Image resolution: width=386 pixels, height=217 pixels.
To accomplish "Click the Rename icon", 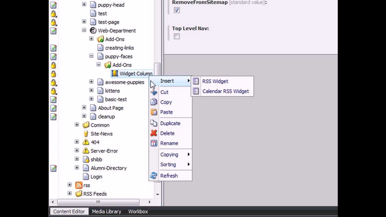I will [154, 143].
